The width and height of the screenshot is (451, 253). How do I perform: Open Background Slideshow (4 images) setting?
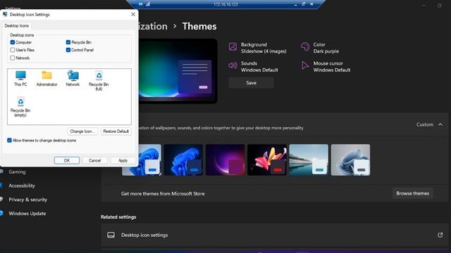click(258, 48)
